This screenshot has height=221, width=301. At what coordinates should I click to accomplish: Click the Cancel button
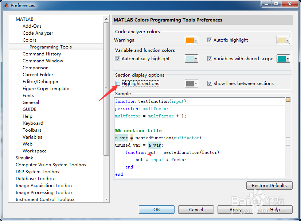(196, 209)
